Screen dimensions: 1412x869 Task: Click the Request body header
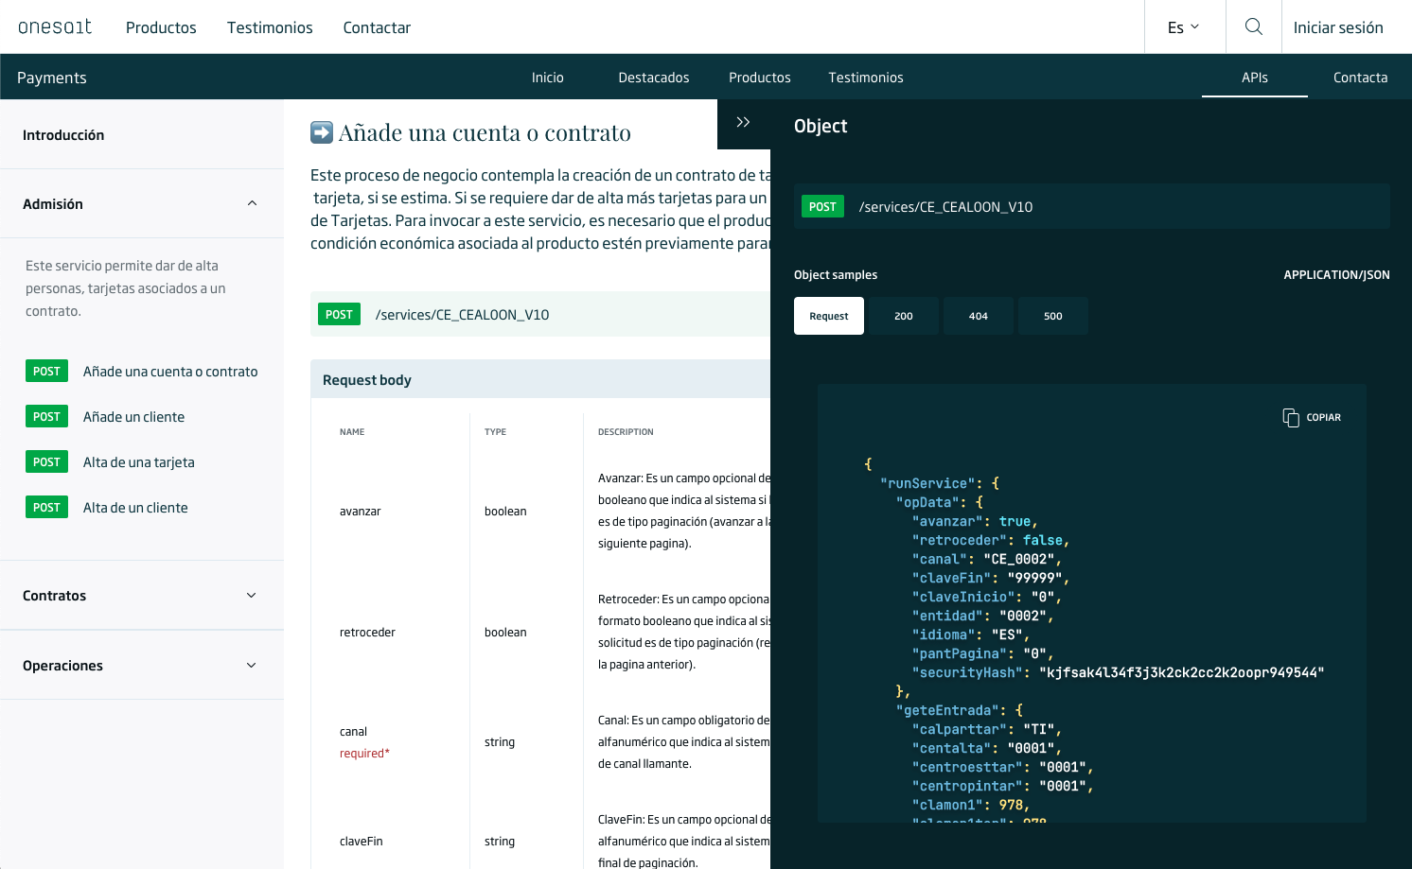pos(367,380)
